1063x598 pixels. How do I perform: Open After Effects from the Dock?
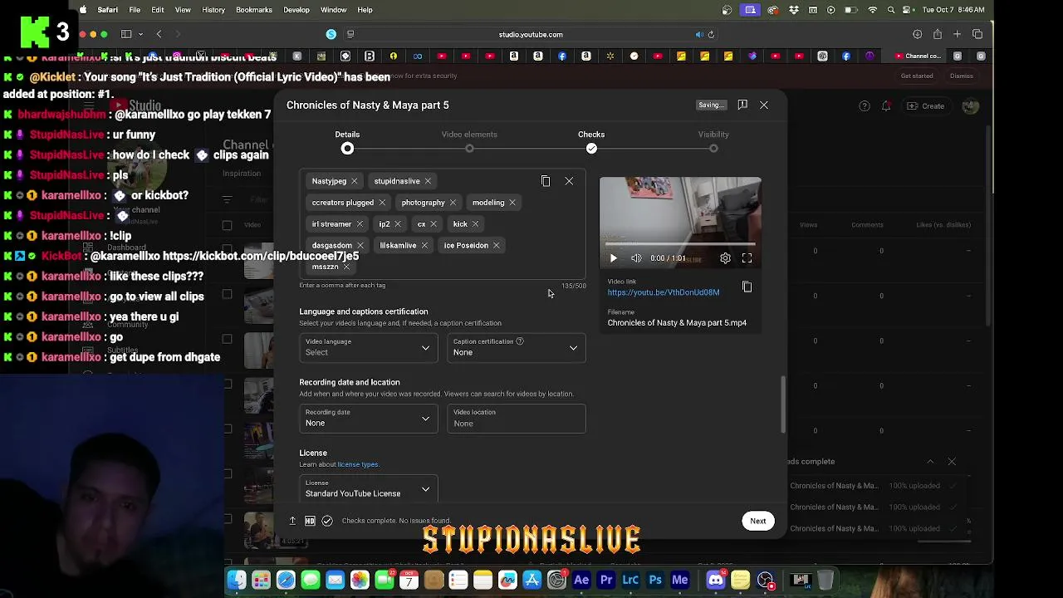pos(581,580)
